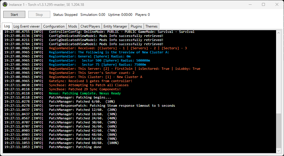Image resolution: width=284 pixels, height=156 pixels.
Task: Maximize the Torch window
Action: pyautogui.click(x=263, y=4)
